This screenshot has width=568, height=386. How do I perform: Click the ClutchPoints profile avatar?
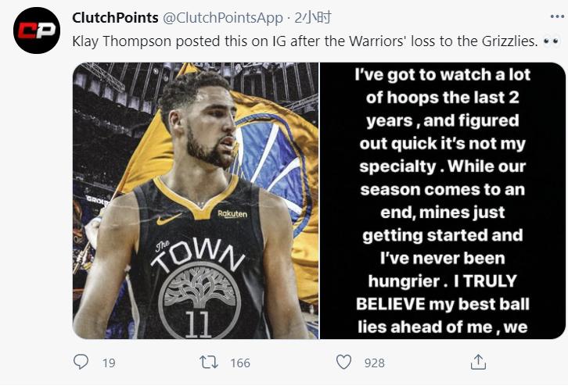pyautogui.click(x=37, y=30)
